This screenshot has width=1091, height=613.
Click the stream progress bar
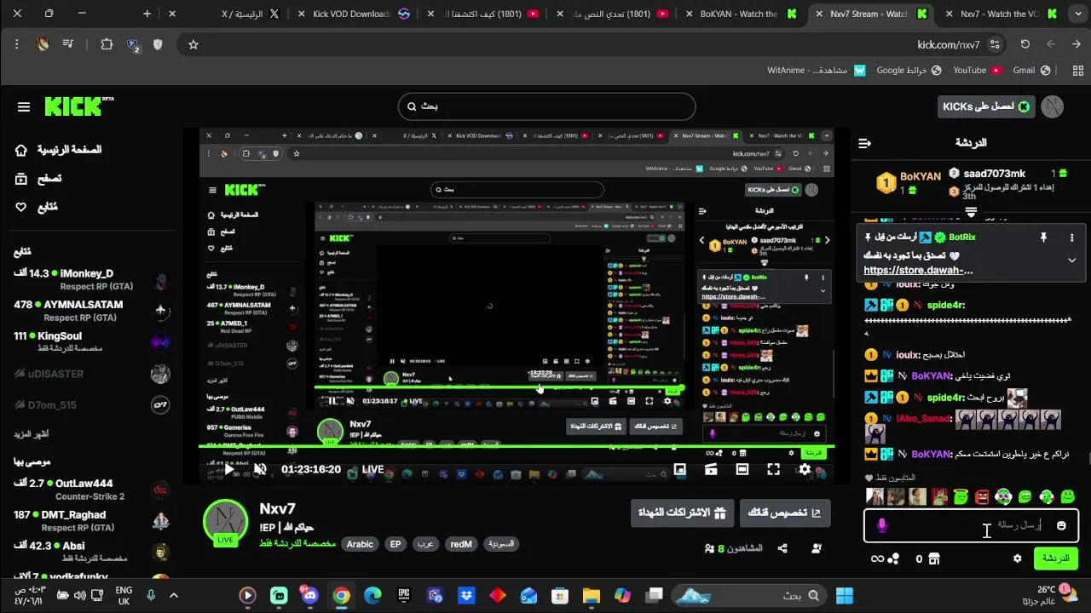pyautogui.click(x=517, y=447)
